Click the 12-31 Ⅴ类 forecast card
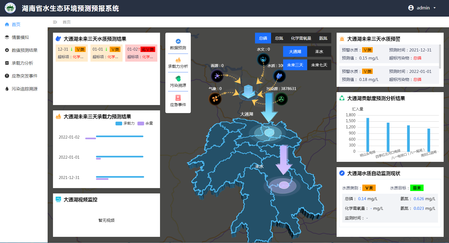This screenshot has height=243, width=449. [x=71, y=53]
